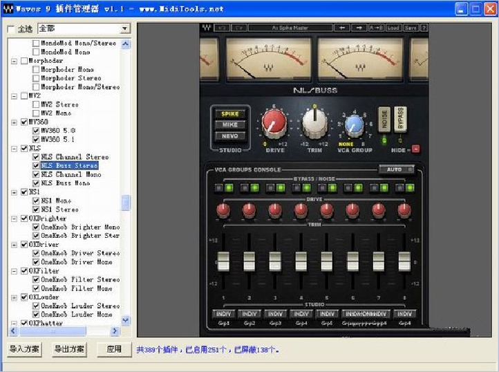This screenshot has width=499, height=372.
Task: Select the MIKE studio button
Action: (229, 125)
